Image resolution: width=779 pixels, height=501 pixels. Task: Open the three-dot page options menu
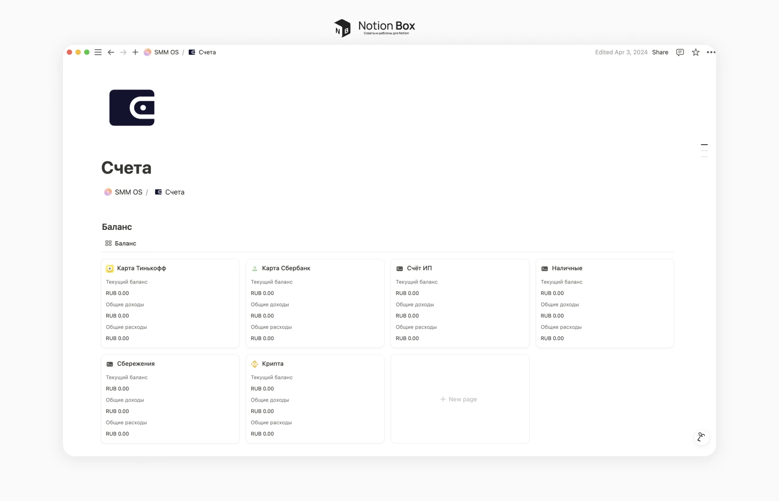coord(711,52)
